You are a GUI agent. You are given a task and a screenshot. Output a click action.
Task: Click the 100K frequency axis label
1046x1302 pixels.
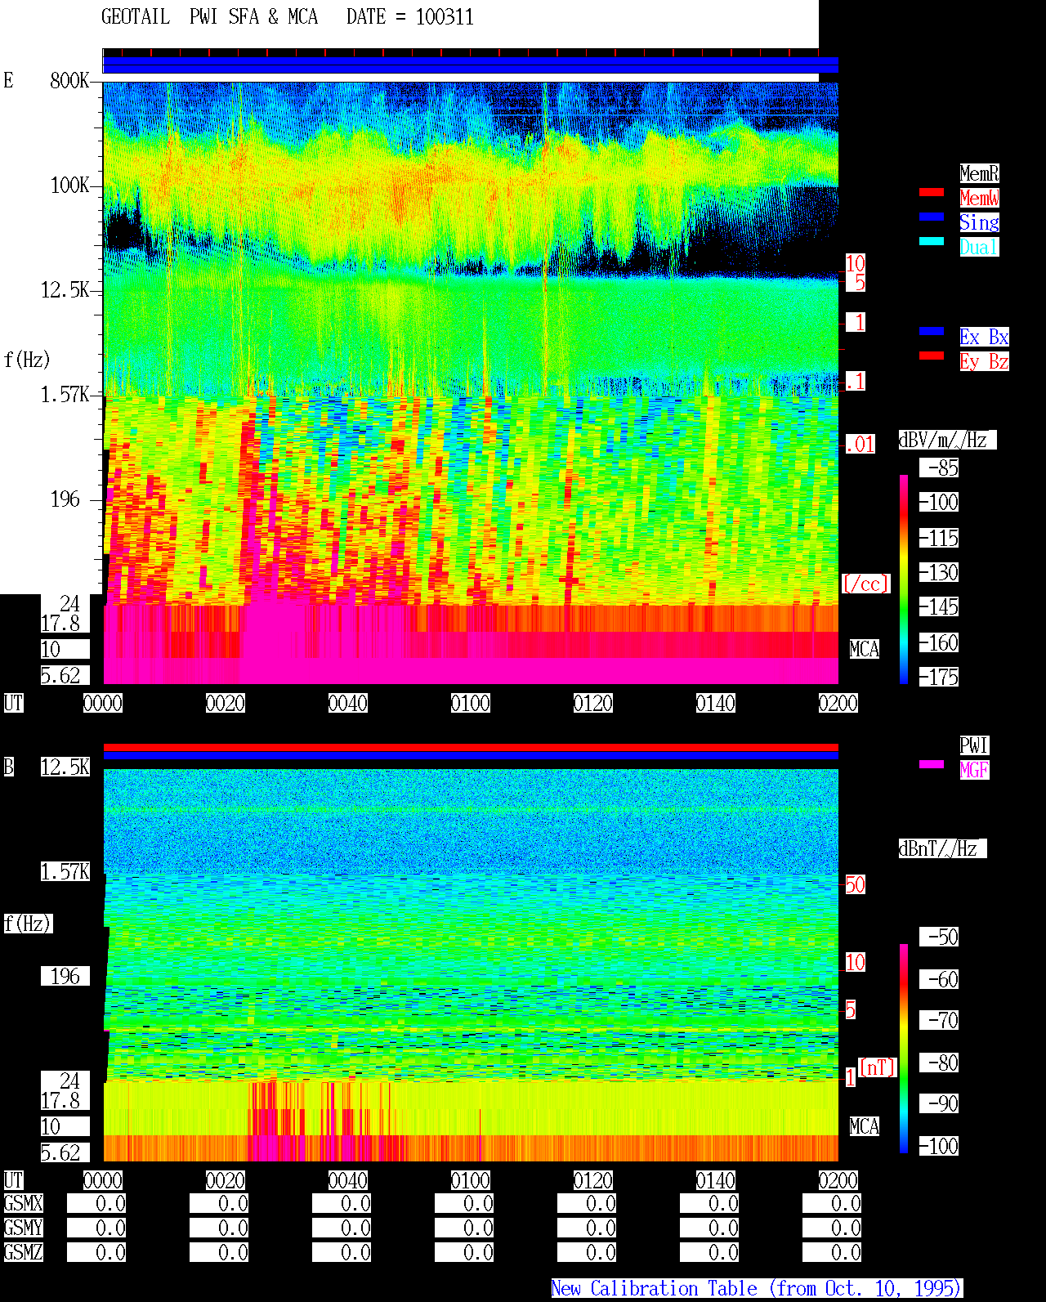click(x=69, y=185)
